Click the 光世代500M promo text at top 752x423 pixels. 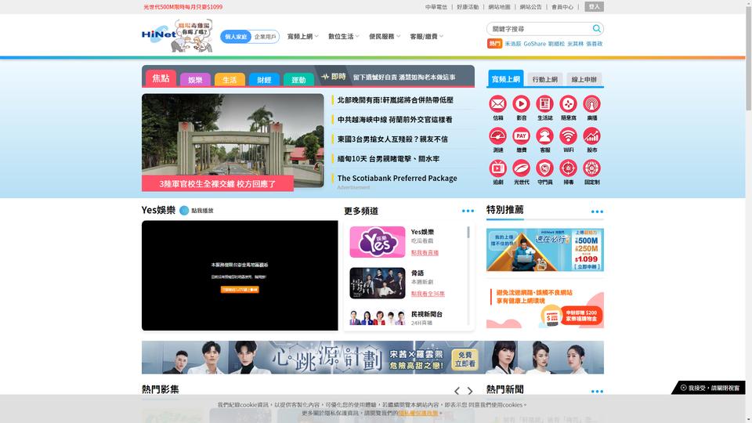coord(183,7)
